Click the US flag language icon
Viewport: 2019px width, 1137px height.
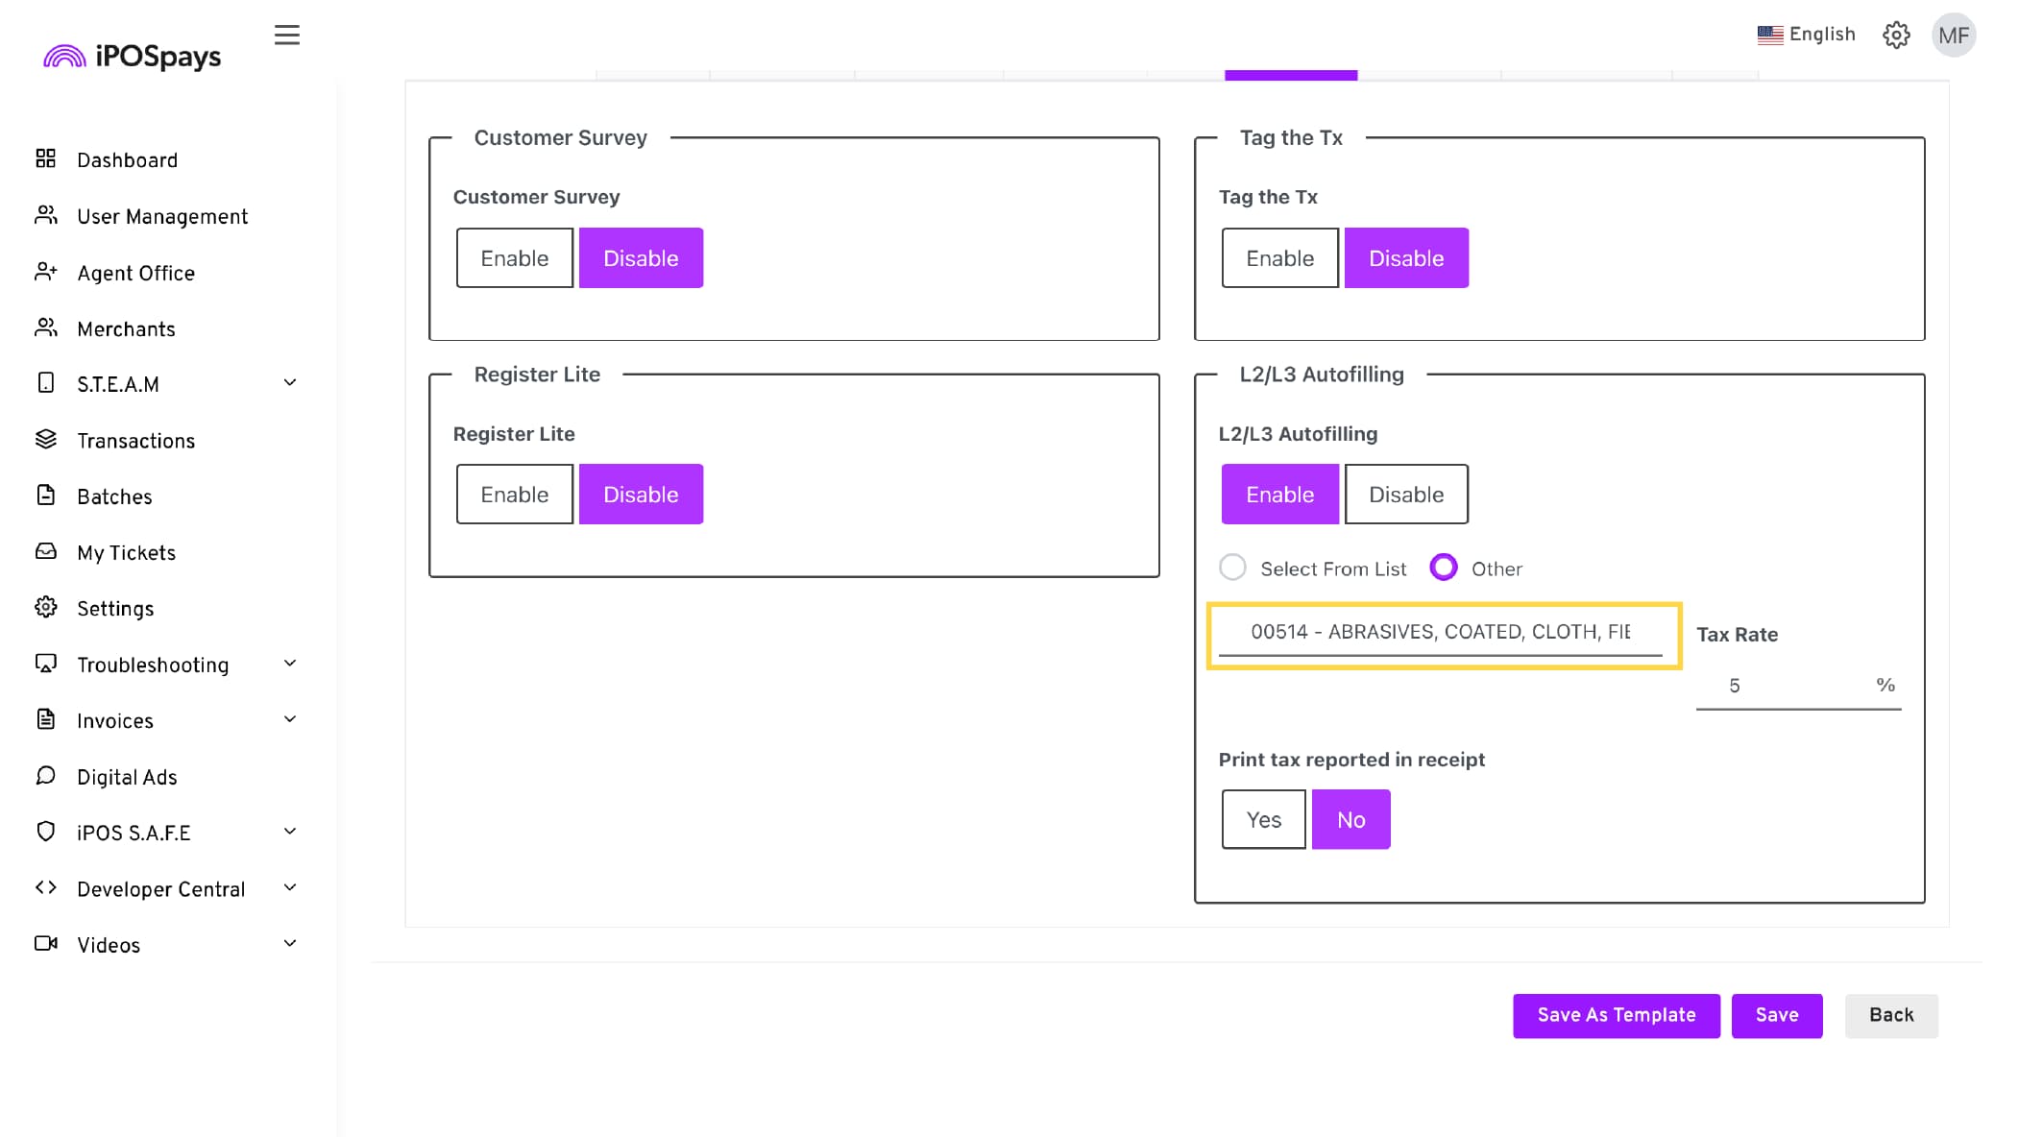coord(1770,35)
